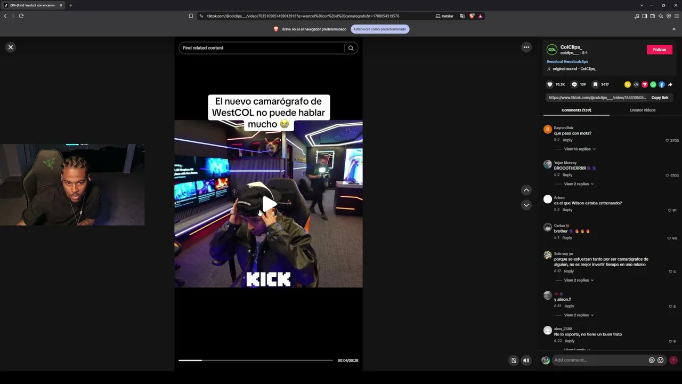Send video to friends via red icon

click(645, 84)
